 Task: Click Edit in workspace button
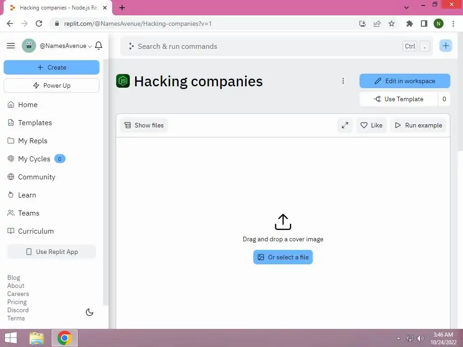pos(405,81)
